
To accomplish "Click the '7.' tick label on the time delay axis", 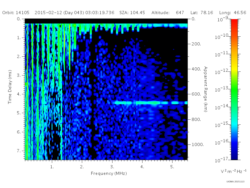I will click(x=19, y=151).
